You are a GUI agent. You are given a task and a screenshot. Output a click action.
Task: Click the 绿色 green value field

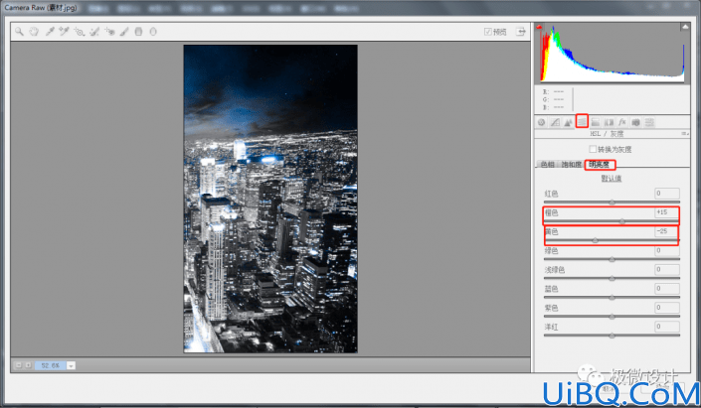tap(667, 250)
